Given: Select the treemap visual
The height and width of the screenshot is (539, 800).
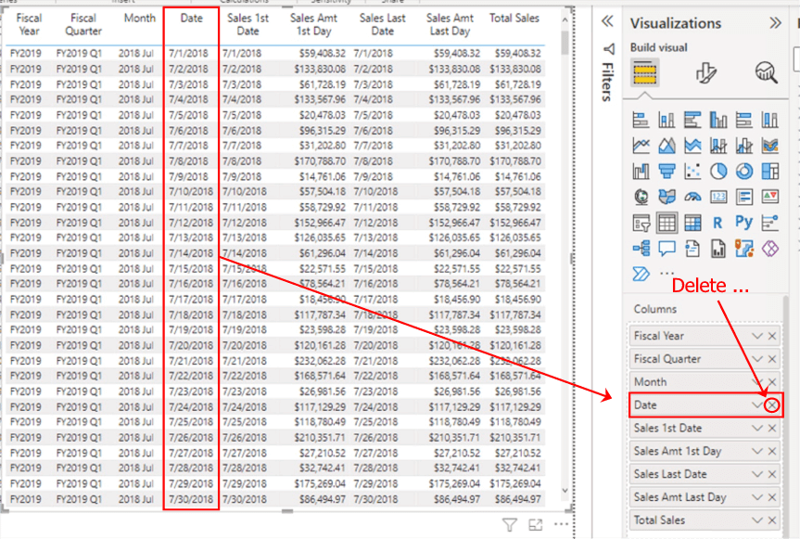Looking at the screenshot, I should click(x=770, y=172).
